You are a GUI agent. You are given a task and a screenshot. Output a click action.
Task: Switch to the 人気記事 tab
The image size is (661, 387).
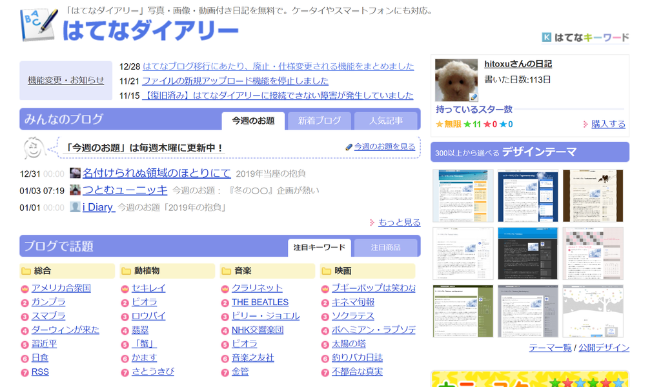pos(386,121)
